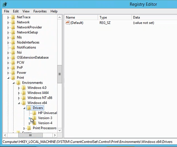Expand the Windows 4.0 key
The width and height of the screenshot is (177, 147).
19,88
